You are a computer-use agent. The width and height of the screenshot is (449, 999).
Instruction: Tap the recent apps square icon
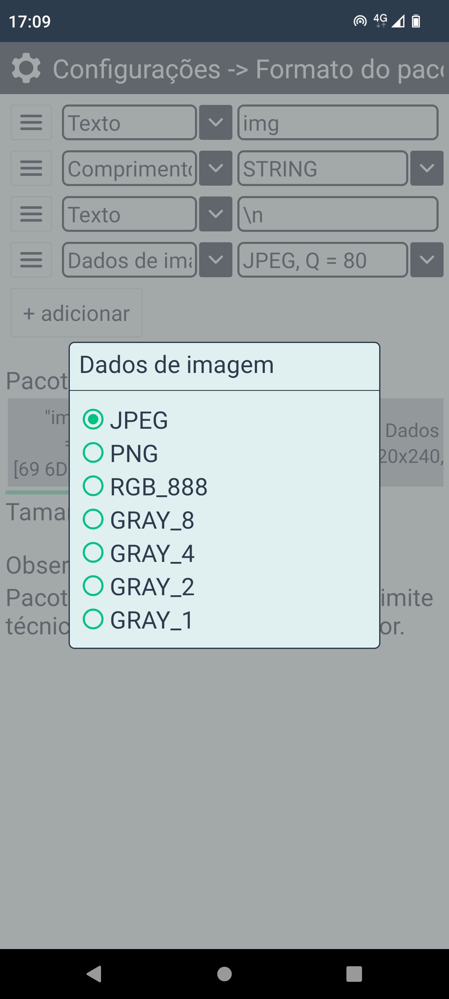(x=354, y=974)
